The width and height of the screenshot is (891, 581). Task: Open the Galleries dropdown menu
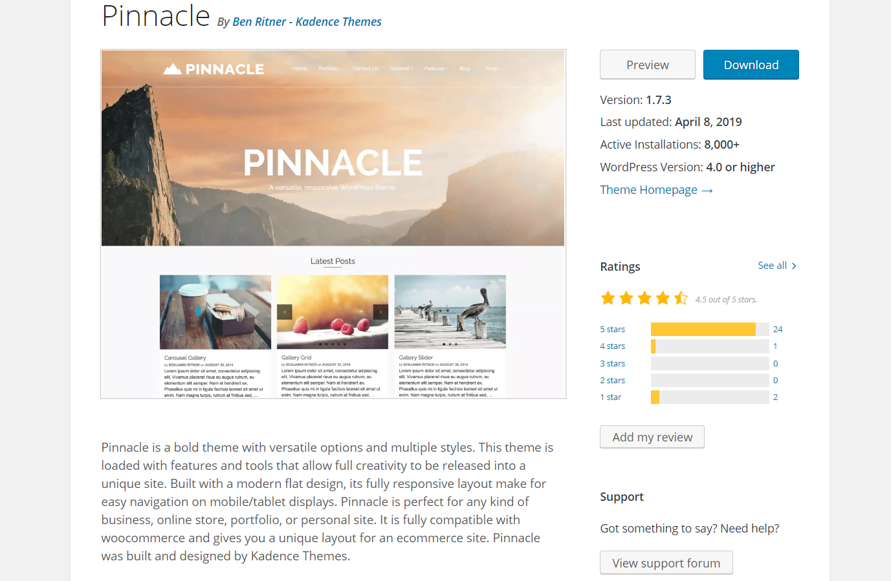401,68
